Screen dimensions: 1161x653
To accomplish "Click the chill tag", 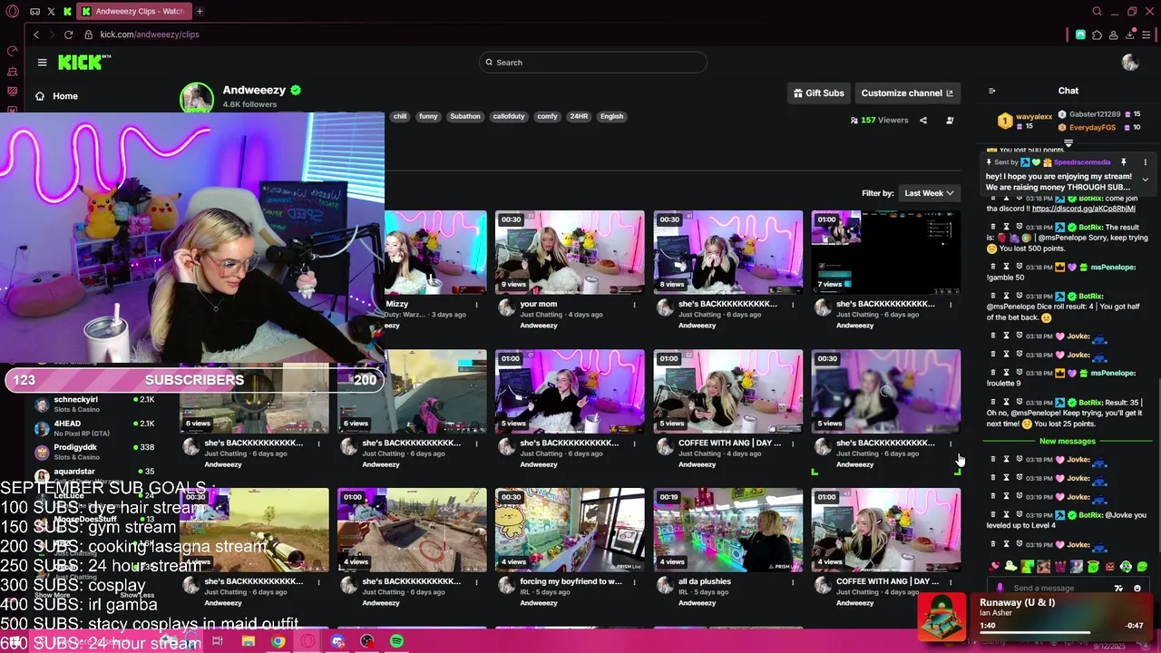I will coord(400,116).
